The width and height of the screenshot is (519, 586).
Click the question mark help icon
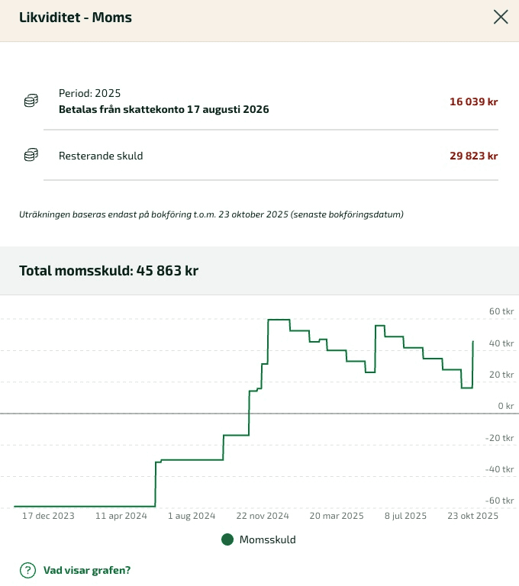[27, 570]
